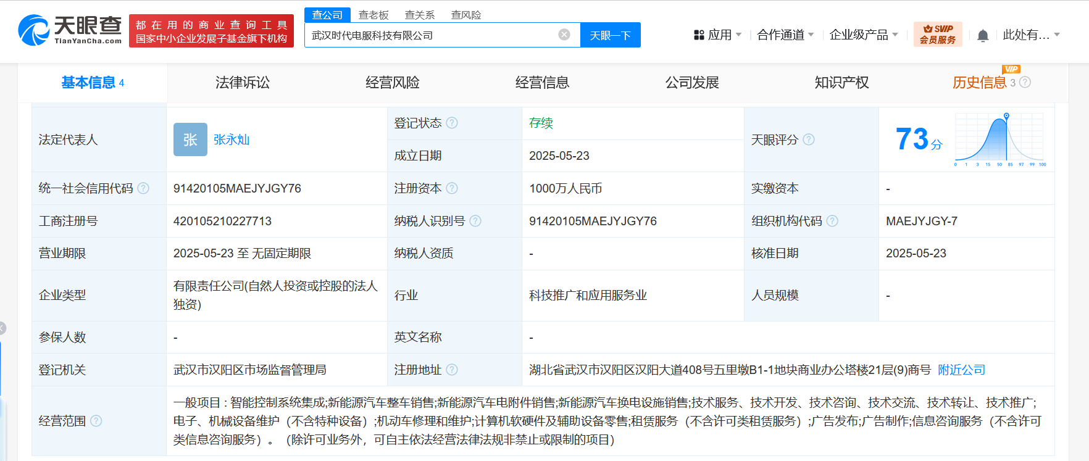The width and height of the screenshot is (1089, 461).
Task: Click the score distribution chart
Action: (999, 139)
